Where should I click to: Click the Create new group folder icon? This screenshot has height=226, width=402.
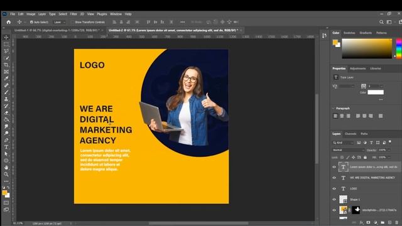pyautogui.click(x=383, y=223)
